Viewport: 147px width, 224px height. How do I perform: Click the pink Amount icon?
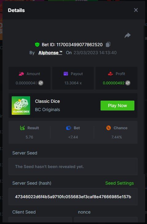point(21,74)
